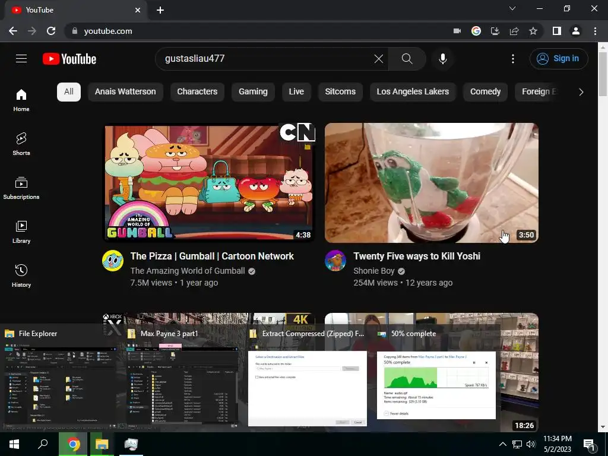The image size is (608, 456).
Task: Open notification center
Action: tap(589, 444)
